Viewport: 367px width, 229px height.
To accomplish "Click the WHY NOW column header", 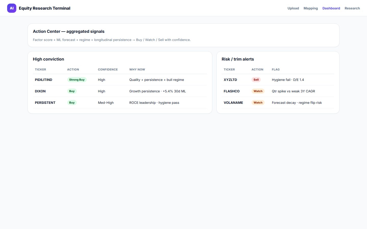I will pyautogui.click(x=137, y=69).
